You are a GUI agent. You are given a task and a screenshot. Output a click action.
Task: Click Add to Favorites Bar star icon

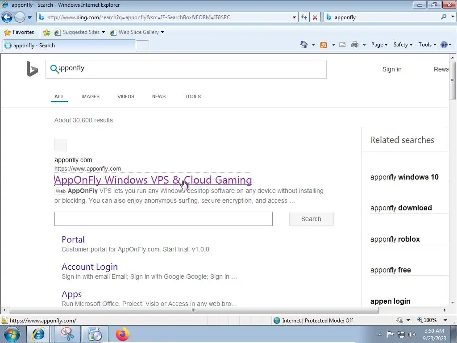pyautogui.click(x=46, y=32)
